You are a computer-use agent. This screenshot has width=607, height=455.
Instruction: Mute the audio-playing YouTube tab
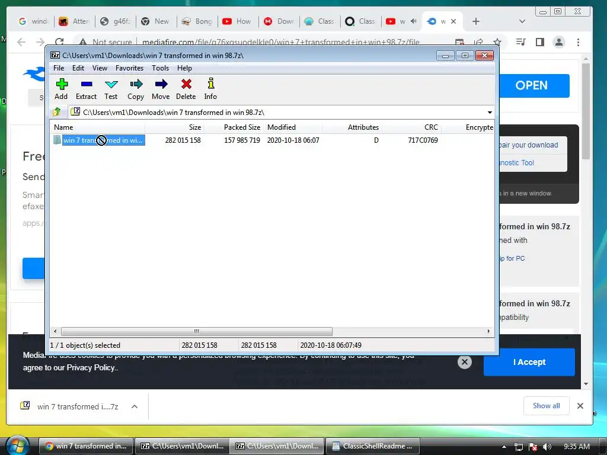click(x=413, y=21)
